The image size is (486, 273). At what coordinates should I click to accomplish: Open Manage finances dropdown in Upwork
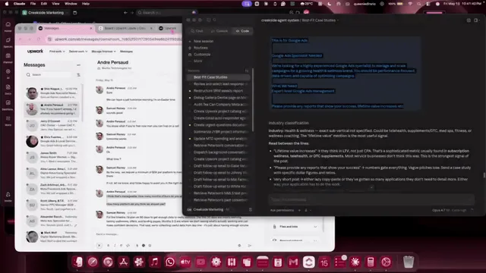click(x=103, y=52)
